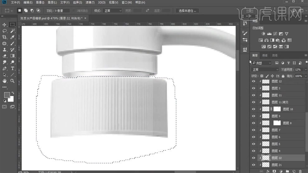Add a Curves adjustment

point(275,34)
